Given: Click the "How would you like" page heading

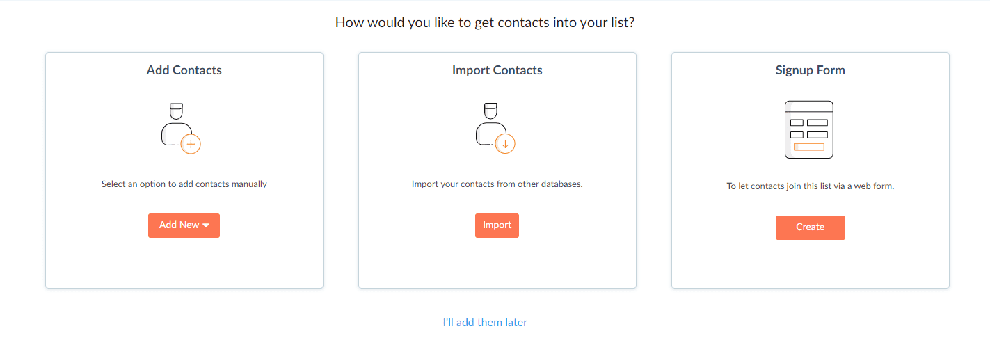Looking at the screenshot, I should click(x=485, y=22).
